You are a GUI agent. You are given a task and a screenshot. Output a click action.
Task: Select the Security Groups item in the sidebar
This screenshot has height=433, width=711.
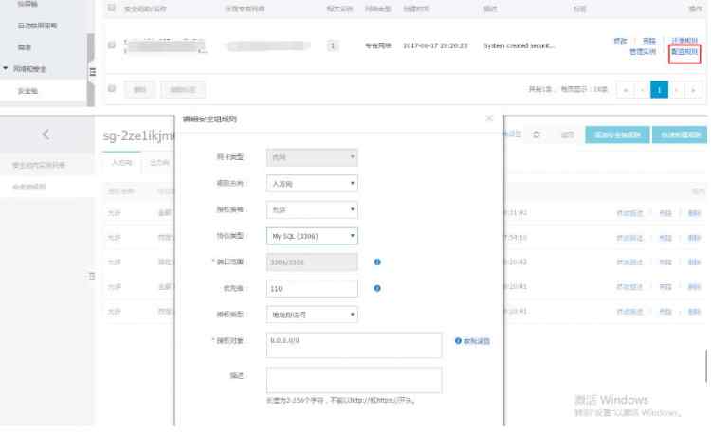pyautogui.click(x=27, y=91)
